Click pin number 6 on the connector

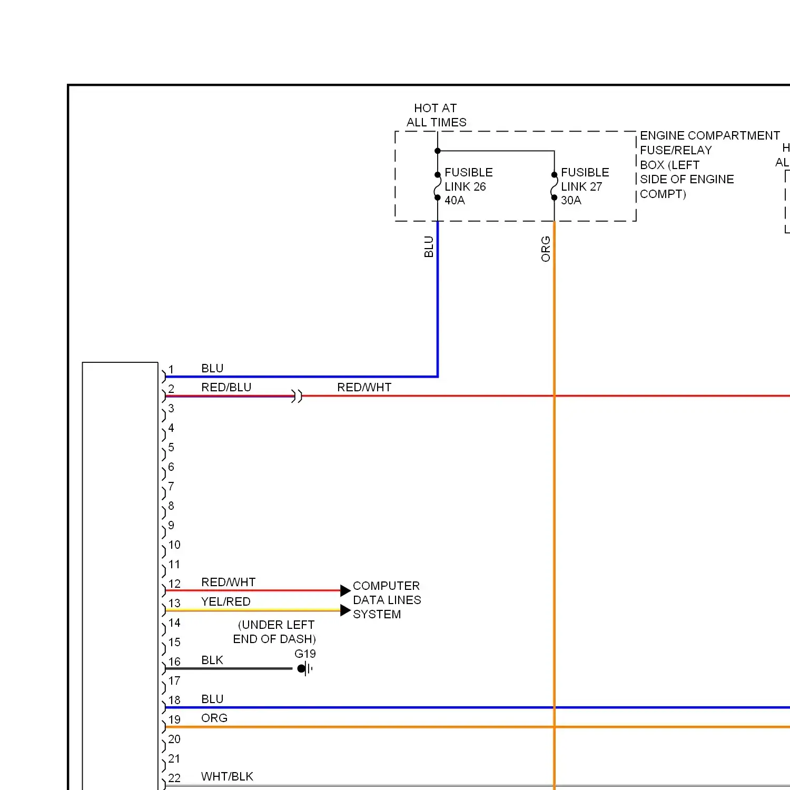click(171, 467)
